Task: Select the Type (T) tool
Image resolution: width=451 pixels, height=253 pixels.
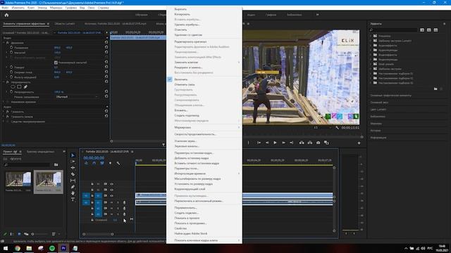Action: [x=73, y=200]
